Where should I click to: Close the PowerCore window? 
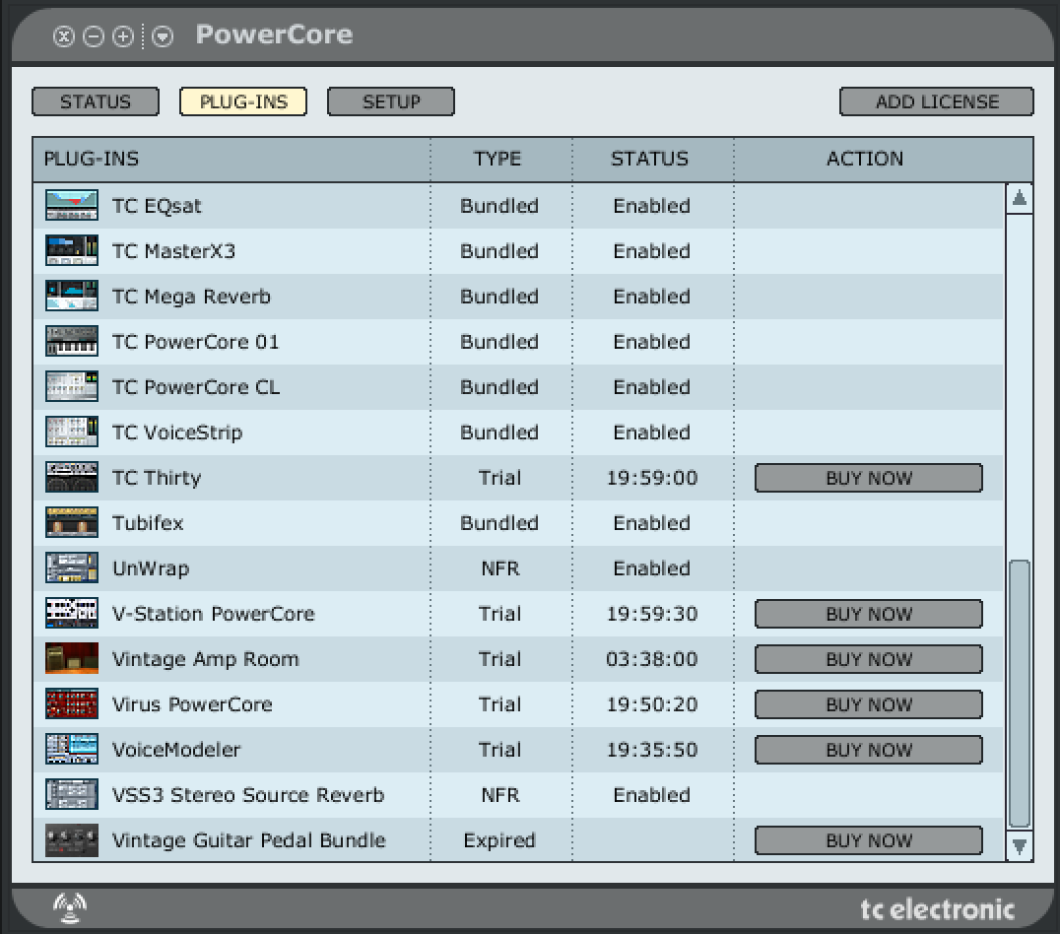pyautogui.click(x=64, y=35)
